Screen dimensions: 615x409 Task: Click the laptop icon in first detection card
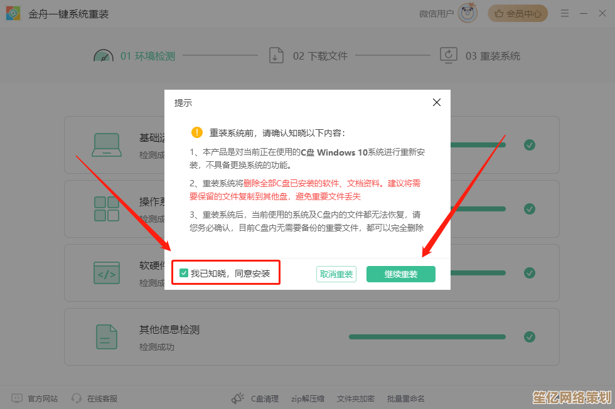pos(107,145)
